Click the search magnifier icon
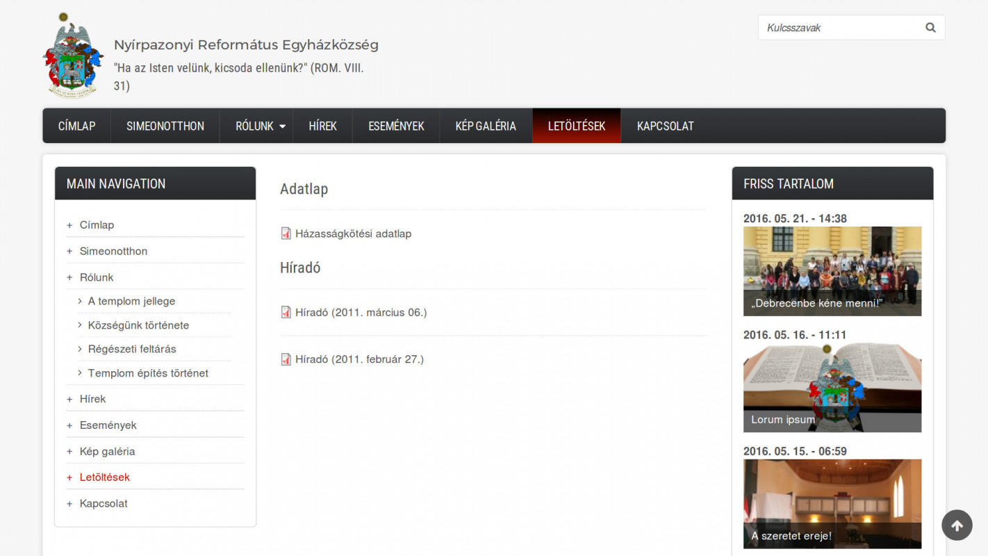The height and width of the screenshot is (556, 988). pos(930,28)
